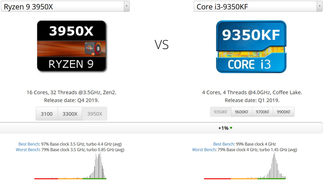The width and height of the screenshot is (323, 180).
Task: Switch to the 9700KF variant
Action: point(262,112)
